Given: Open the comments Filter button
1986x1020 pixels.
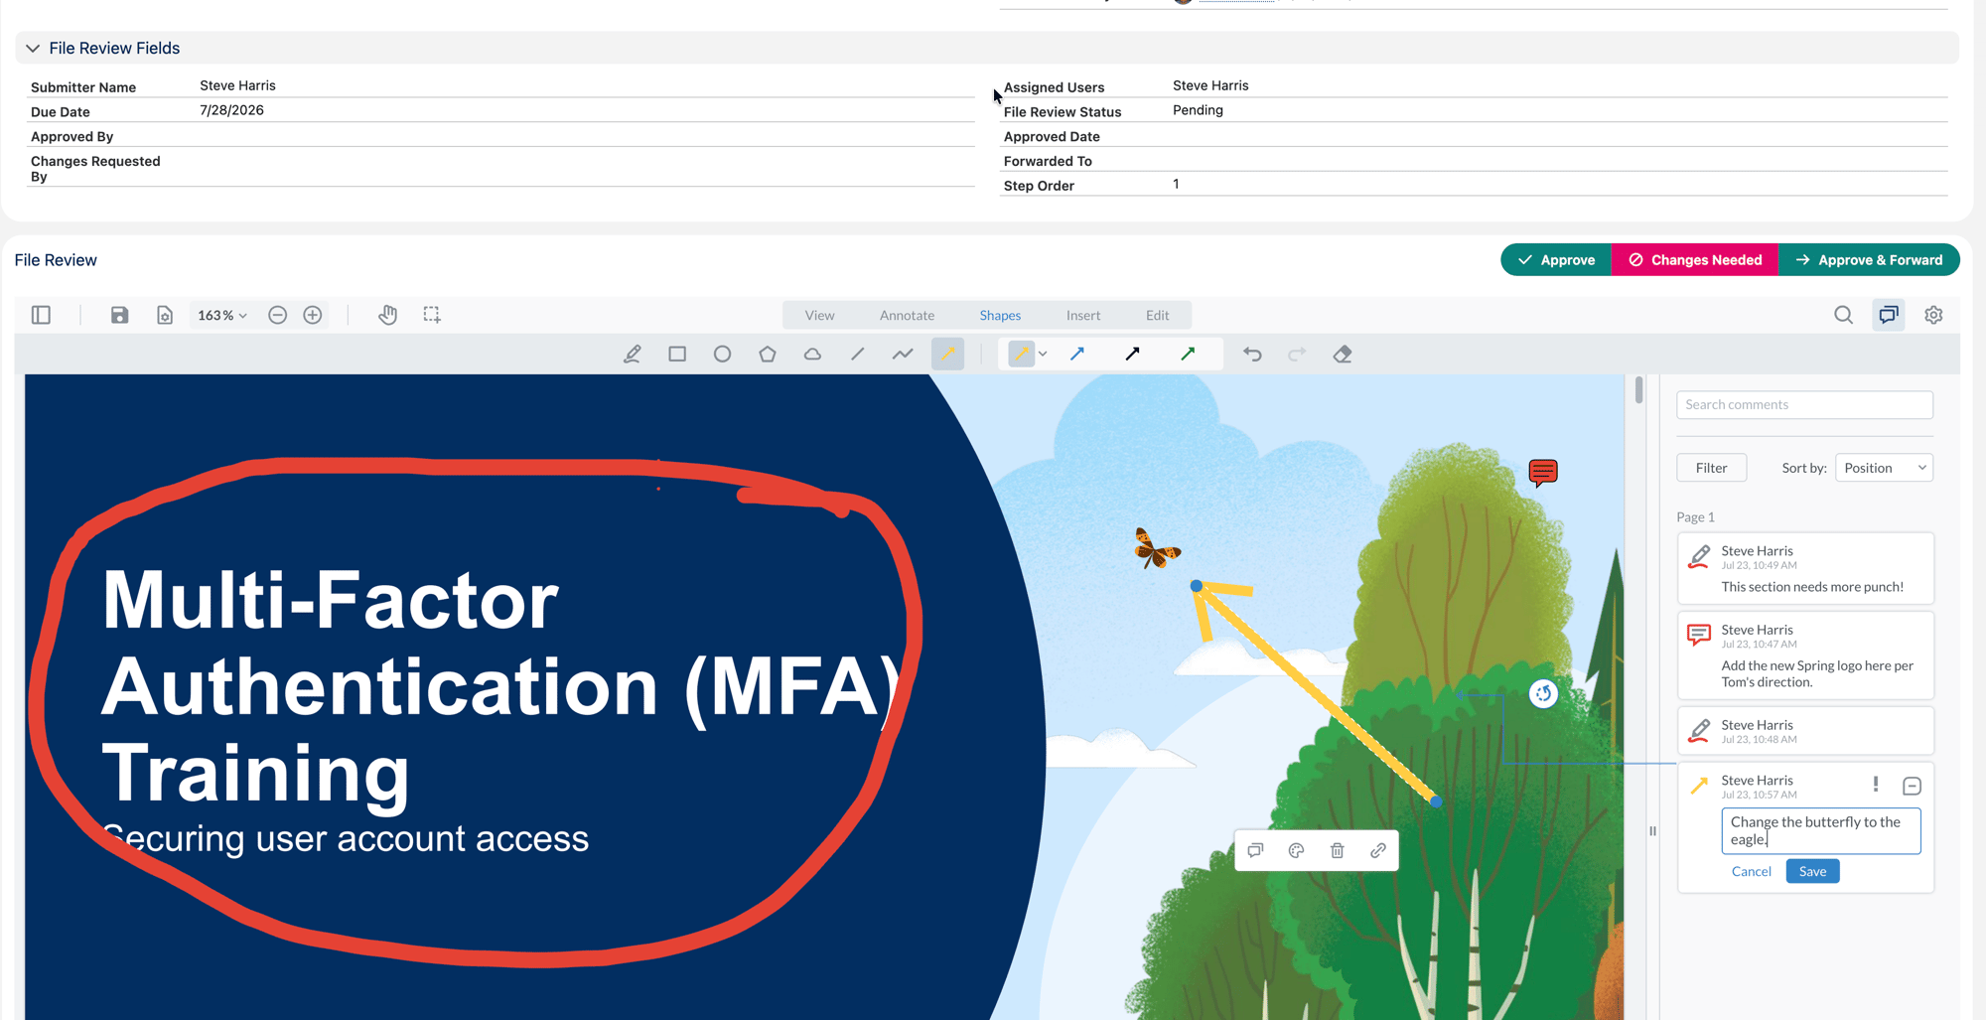Looking at the screenshot, I should coord(1711,468).
